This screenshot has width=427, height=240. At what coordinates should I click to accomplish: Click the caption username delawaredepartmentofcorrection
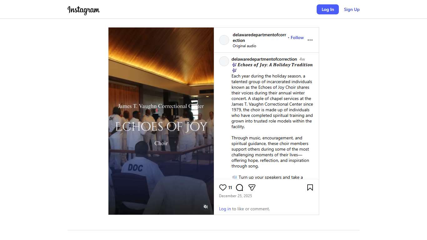[x=264, y=59]
